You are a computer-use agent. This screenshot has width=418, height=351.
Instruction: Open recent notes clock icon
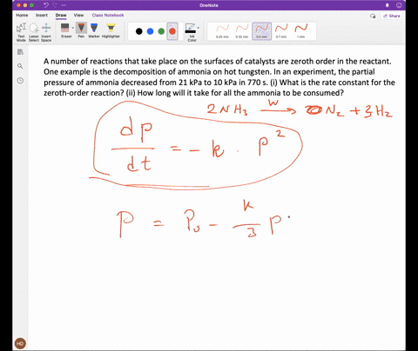(x=20, y=81)
